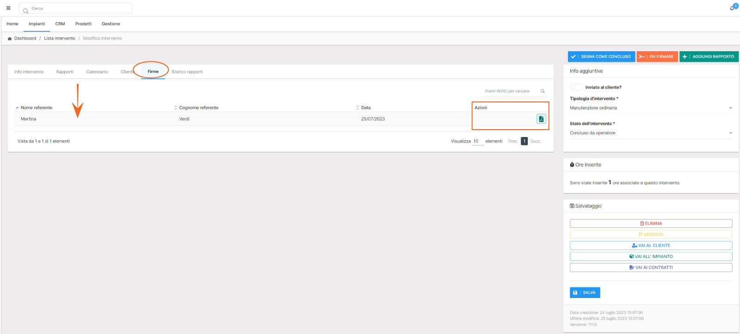Toggle the Inviato al cliente switch
740x334 pixels.
[576, 87]
